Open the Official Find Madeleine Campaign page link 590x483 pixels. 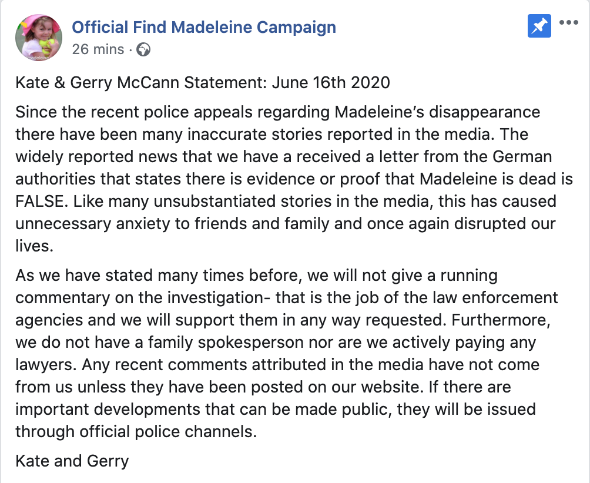pos(204,27)
